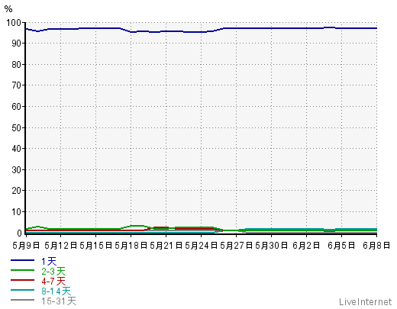Select the 2-3天 legend label
Image resolution: width=397 pixels, height=309 pixels.
[x=53, y=272]
